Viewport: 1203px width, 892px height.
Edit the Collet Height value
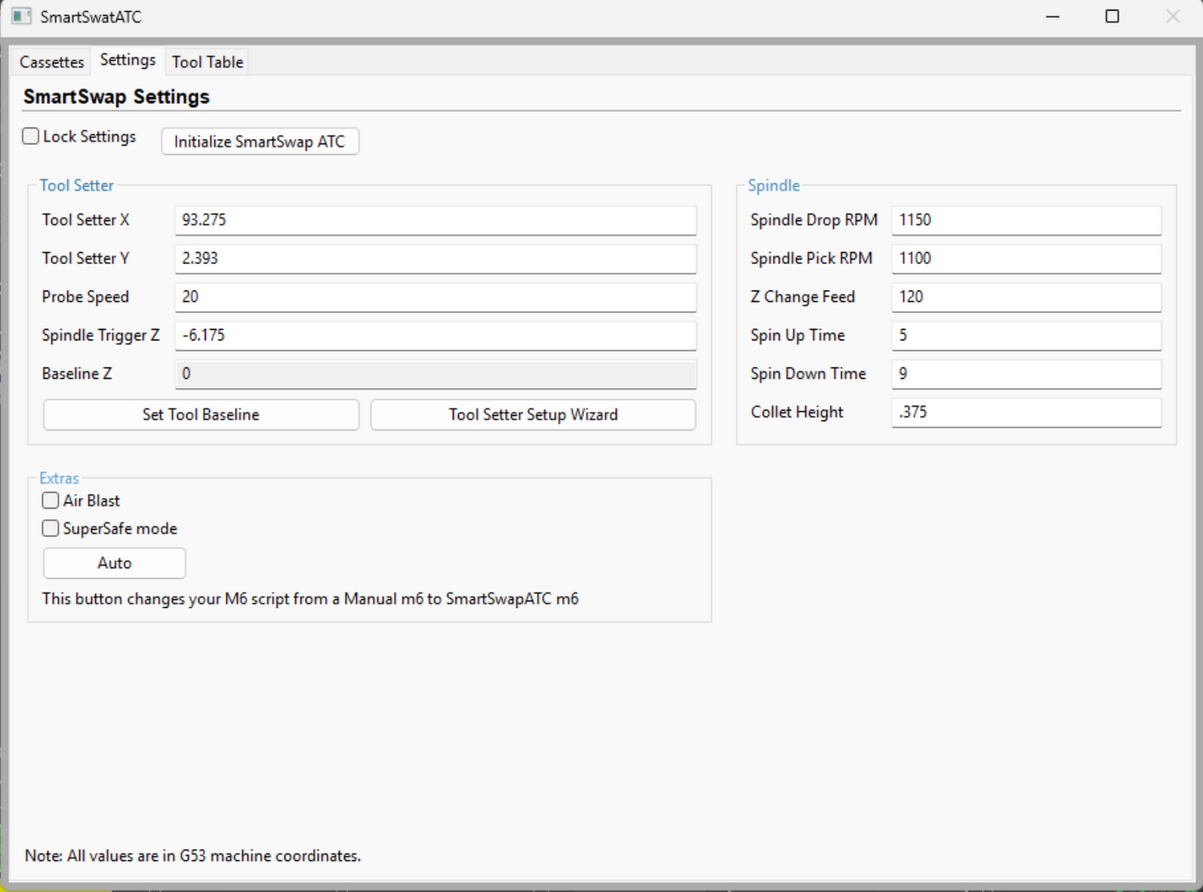tap(1026, 412)
